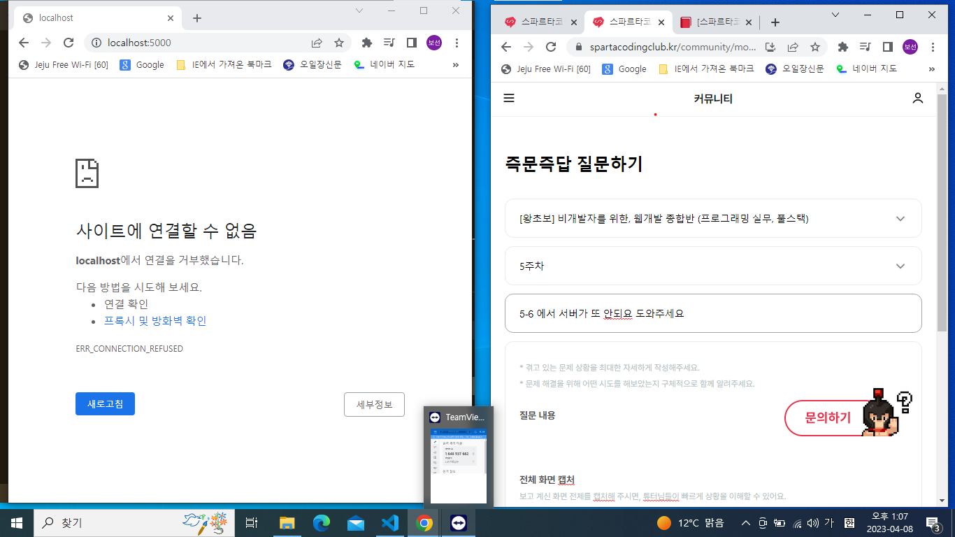955x537 pixels.
Task: Close the active 스파르타코 tab
Action: click(661, 22)
